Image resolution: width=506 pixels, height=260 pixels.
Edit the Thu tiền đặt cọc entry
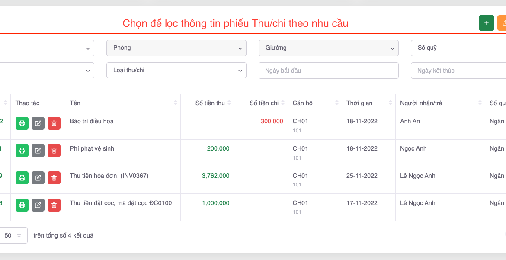point(38,205)
